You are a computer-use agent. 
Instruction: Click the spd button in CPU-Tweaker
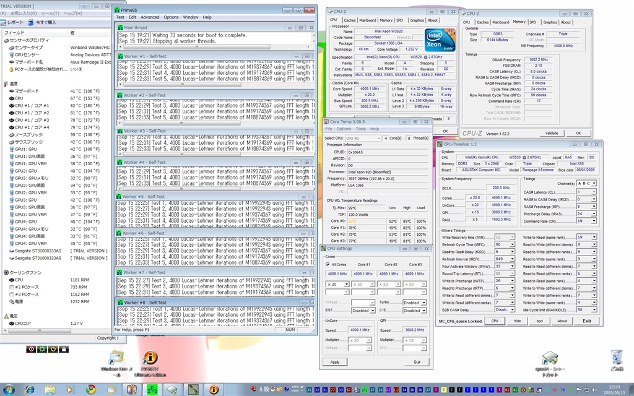point(539,321)
